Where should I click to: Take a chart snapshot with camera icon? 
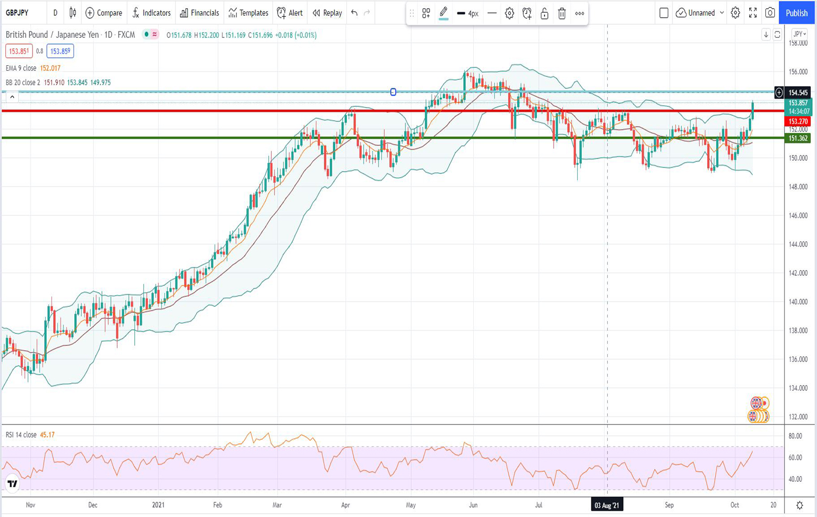[x=770, y=13]
